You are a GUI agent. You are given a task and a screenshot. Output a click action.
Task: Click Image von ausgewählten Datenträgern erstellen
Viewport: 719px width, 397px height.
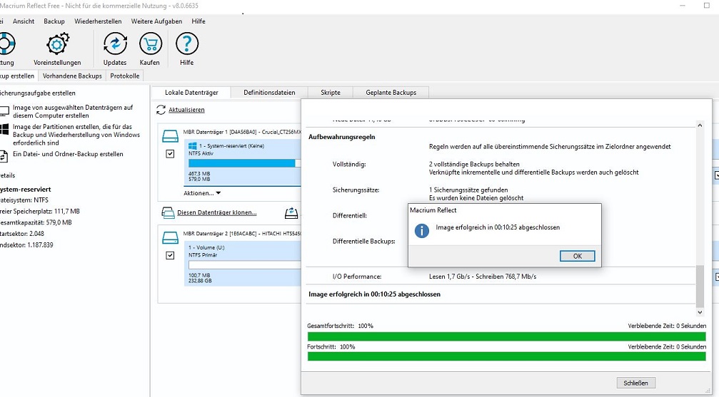tap(72, 111)
